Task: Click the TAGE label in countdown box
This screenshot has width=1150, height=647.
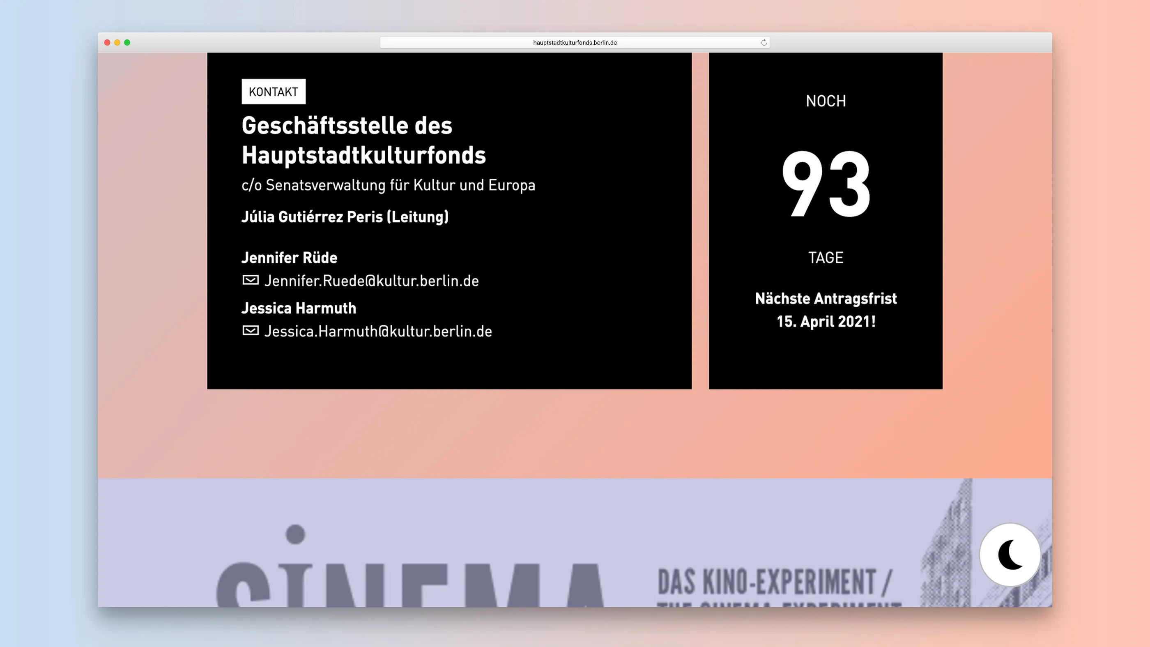Action: (x=826, y=258)
